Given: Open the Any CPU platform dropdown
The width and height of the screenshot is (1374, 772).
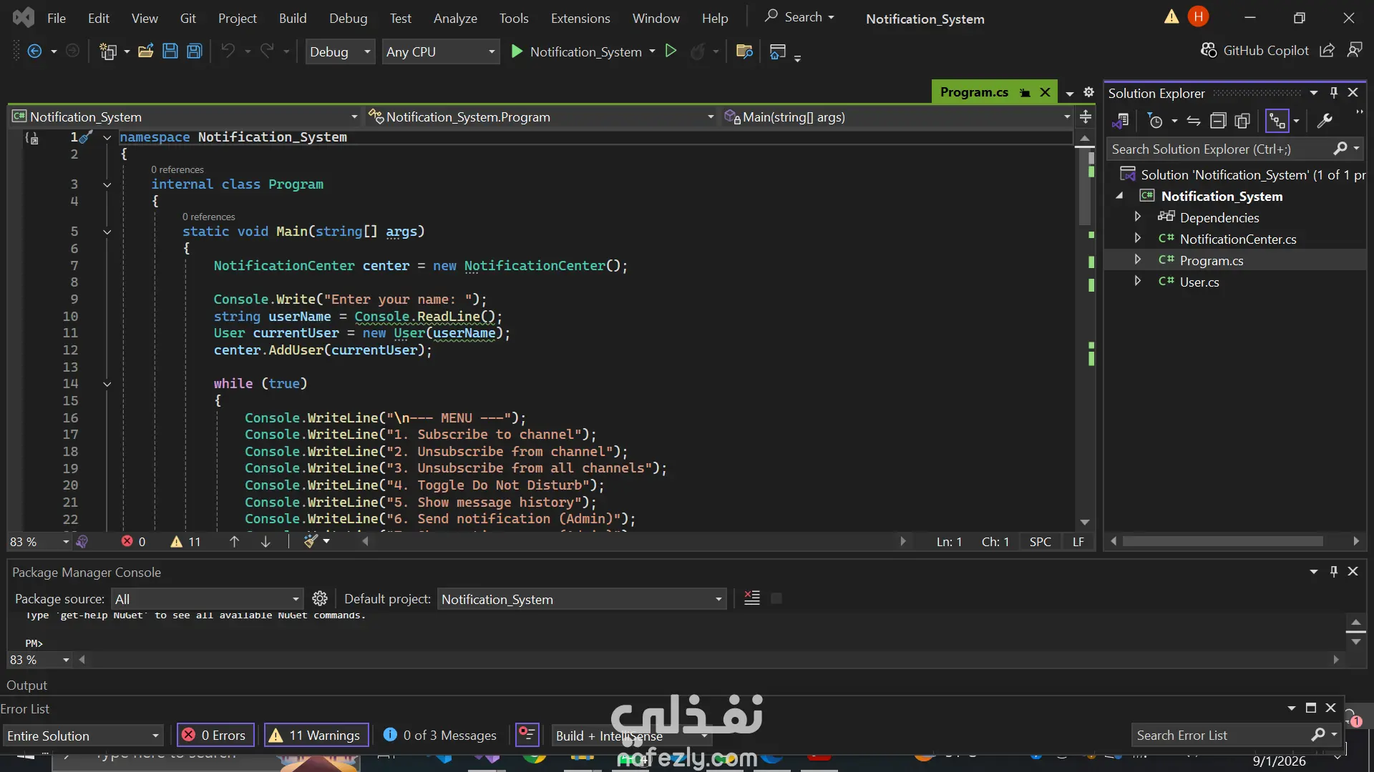Looking at the screenshot, I should (x=441, y=51).
